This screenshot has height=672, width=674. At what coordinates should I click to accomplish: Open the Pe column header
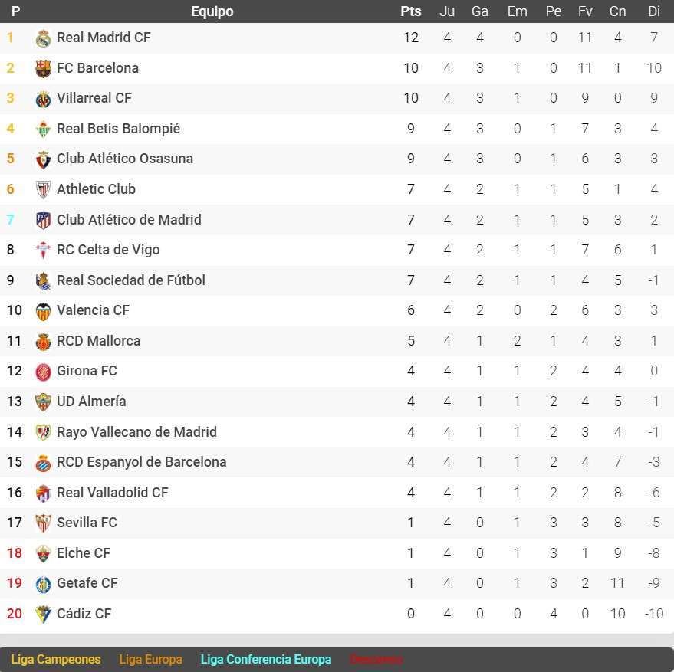tap(553, 11)
